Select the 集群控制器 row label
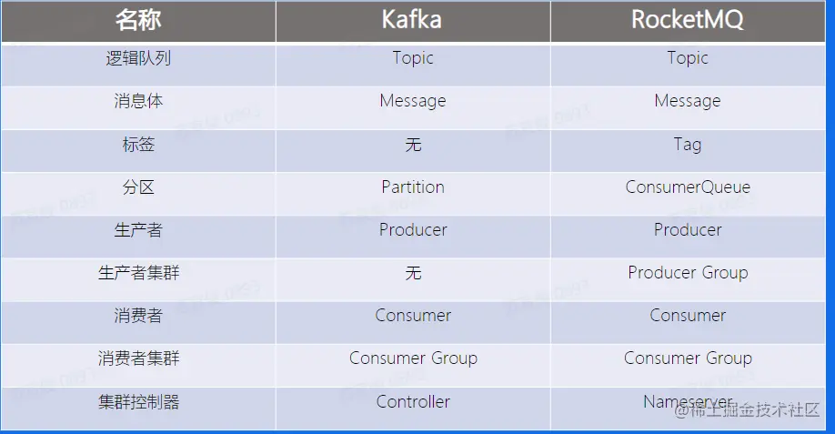This screenshot has width=835, height=434. pos(138,401)
